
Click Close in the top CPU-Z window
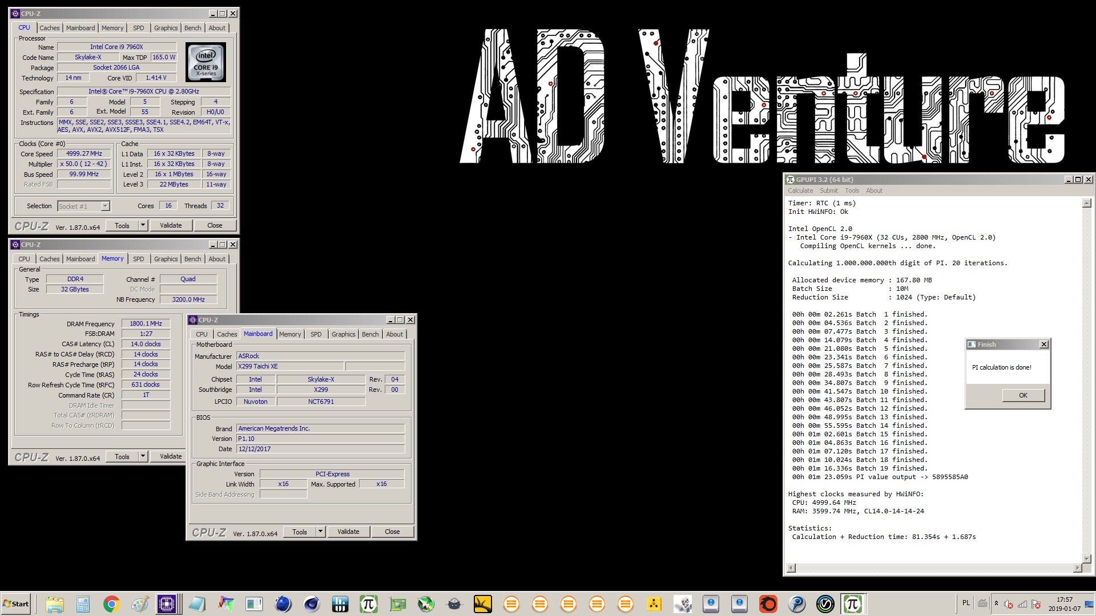point(215,225)
